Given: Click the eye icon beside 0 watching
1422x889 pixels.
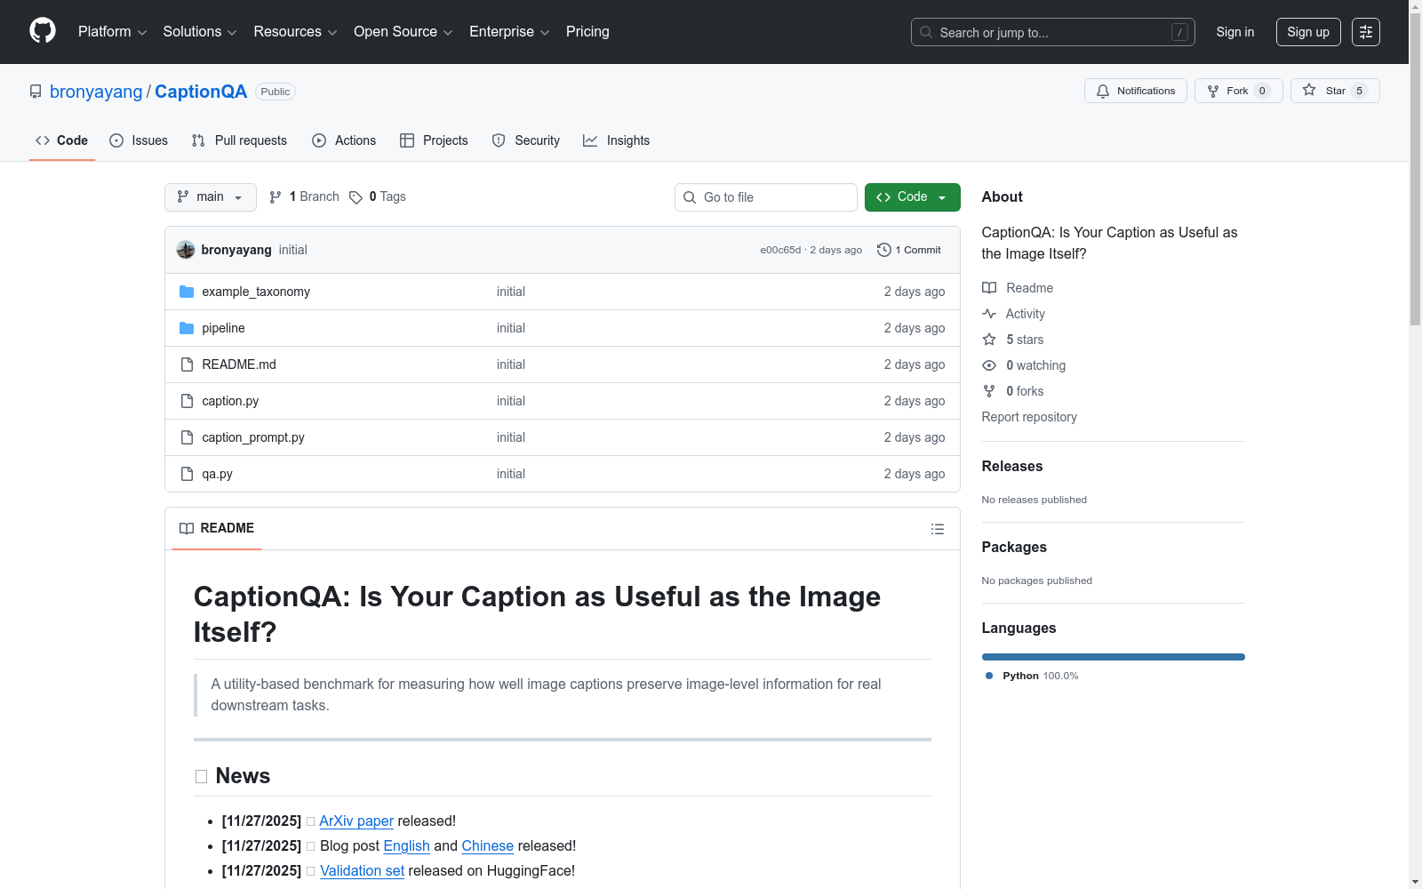Looking at the screenshot, I should (989, 365).
